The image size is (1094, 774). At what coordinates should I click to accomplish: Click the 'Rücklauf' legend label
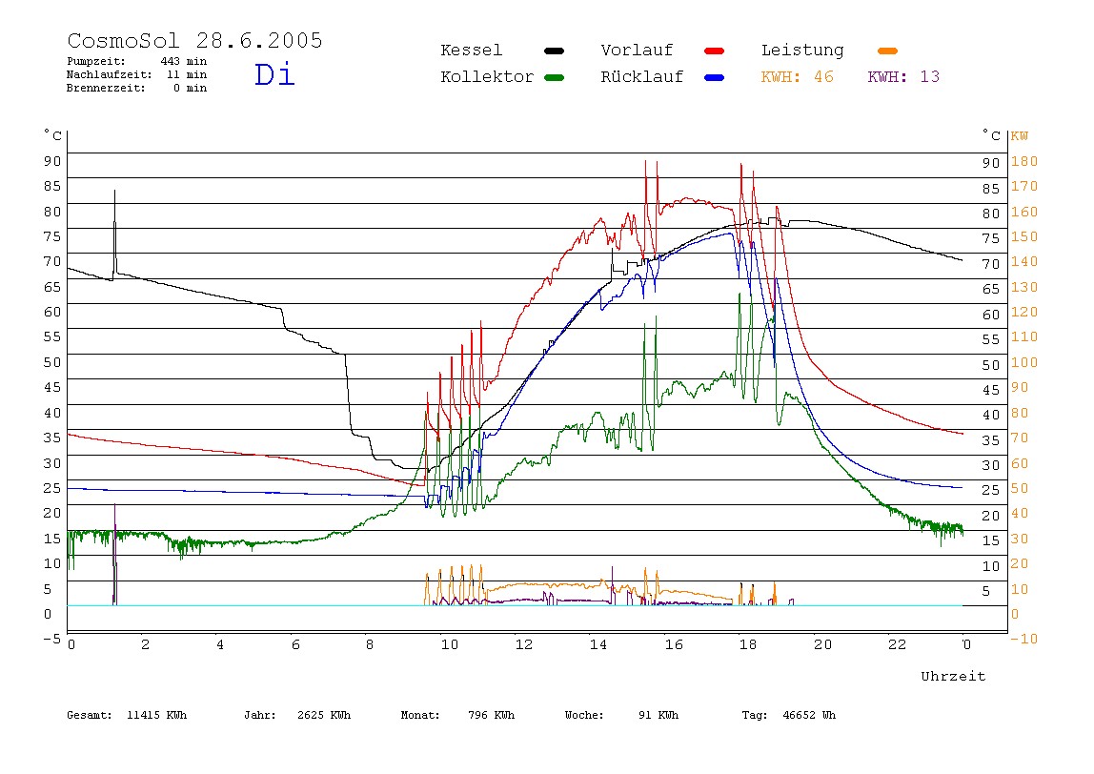coord(642,77)
